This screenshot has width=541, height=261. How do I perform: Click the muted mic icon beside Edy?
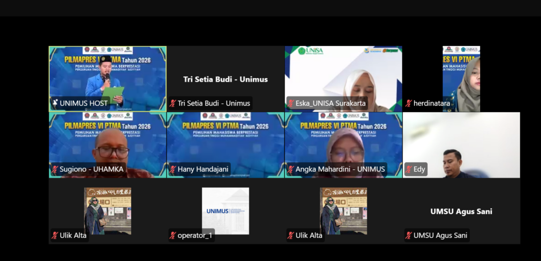[x=409, y=169]
